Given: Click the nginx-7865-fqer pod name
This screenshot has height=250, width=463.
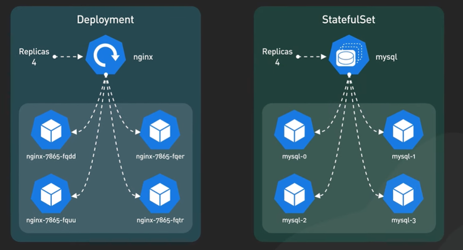Looking at the screenshot, I should [x=160, y=157].
